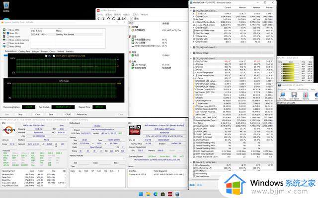
Task: Enable the Stress CPU checkbox
Action: pos(8,30)
